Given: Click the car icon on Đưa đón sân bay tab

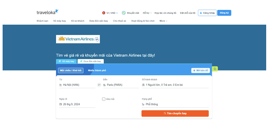Looking at the screenshot, I should point(81,61).
